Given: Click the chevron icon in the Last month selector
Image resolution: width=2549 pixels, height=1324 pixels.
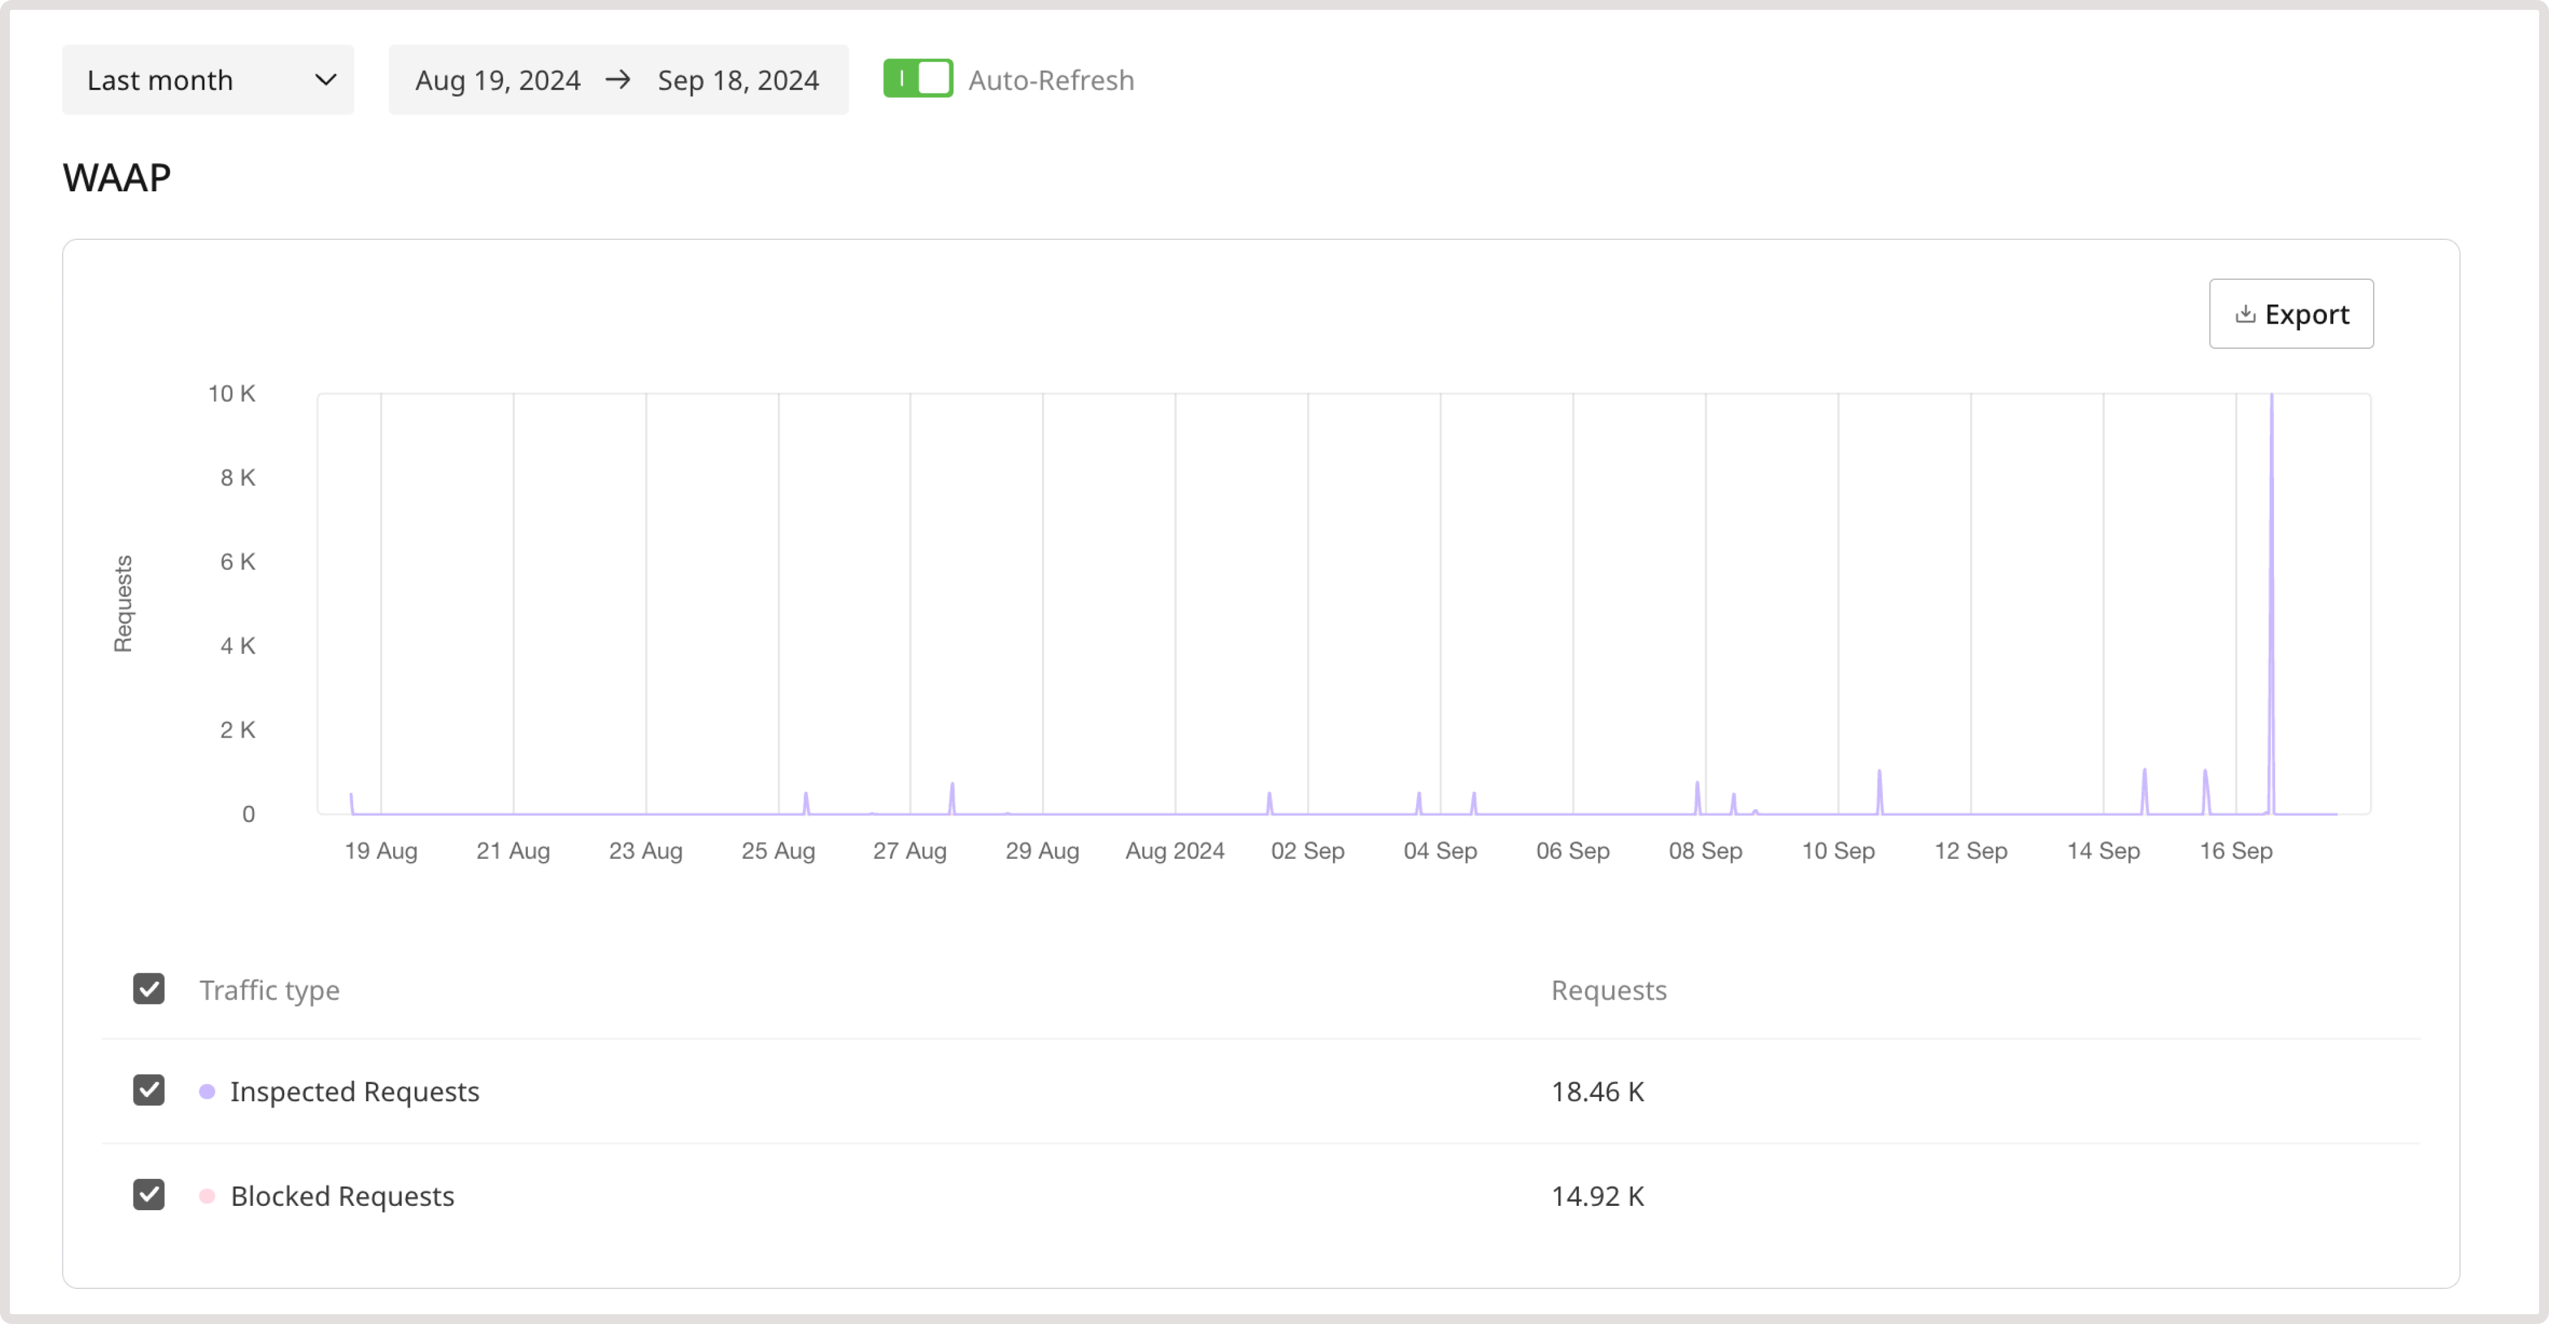Looking at the screenshot, I should (327, 80).
